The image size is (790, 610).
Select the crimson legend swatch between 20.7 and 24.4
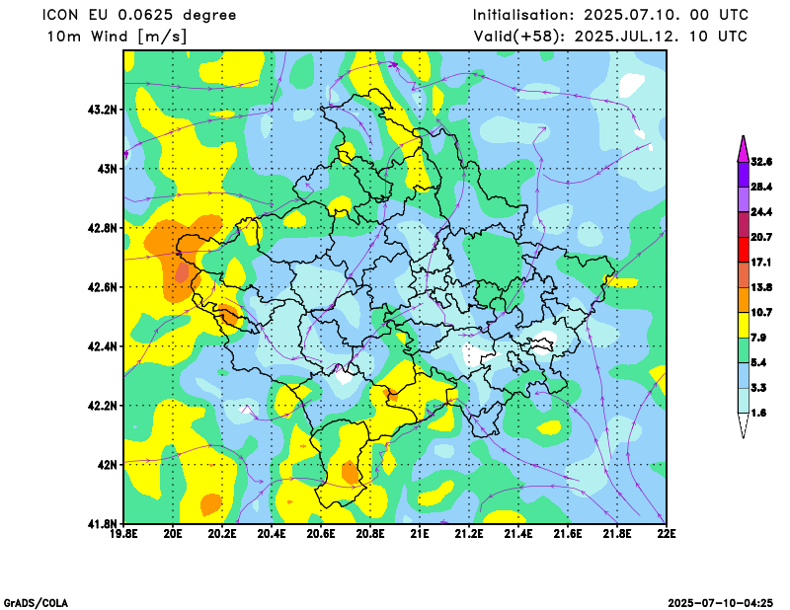click(x=744, y=225)
